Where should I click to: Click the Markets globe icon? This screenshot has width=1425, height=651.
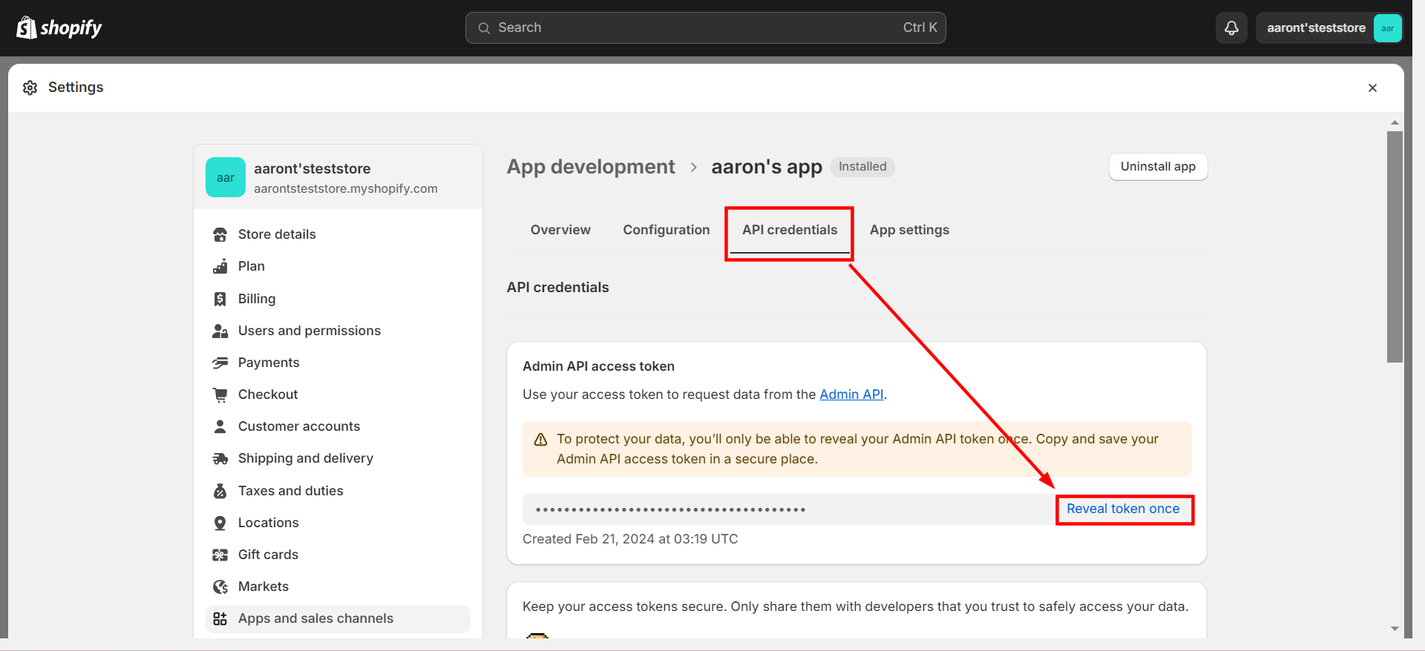(x=220, y=586)
